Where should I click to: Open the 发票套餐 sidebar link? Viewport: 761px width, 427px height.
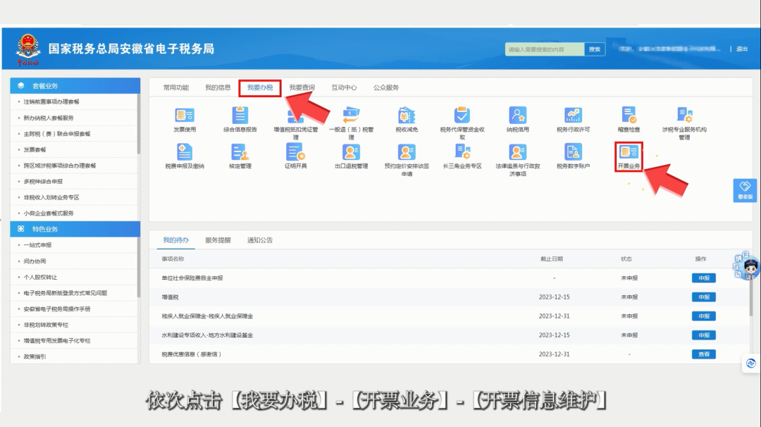coord(35,150)
